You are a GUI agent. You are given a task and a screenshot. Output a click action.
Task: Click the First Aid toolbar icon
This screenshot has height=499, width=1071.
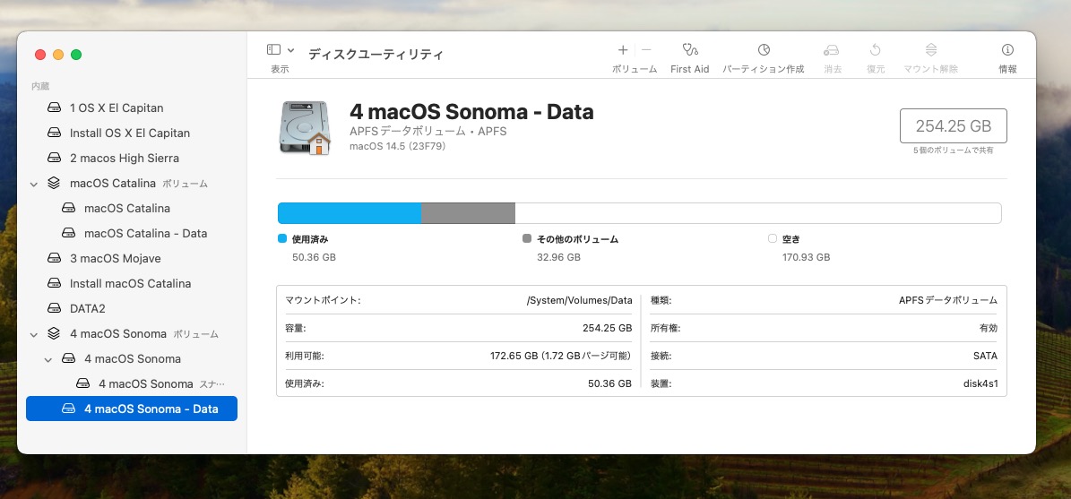(689, 50)
